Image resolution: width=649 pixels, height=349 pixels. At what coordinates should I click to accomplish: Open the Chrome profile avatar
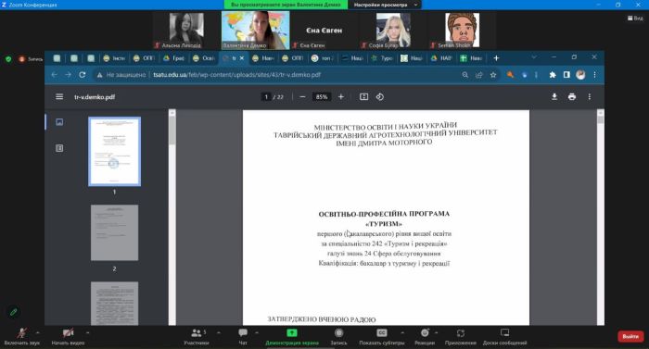click(580, 75)
